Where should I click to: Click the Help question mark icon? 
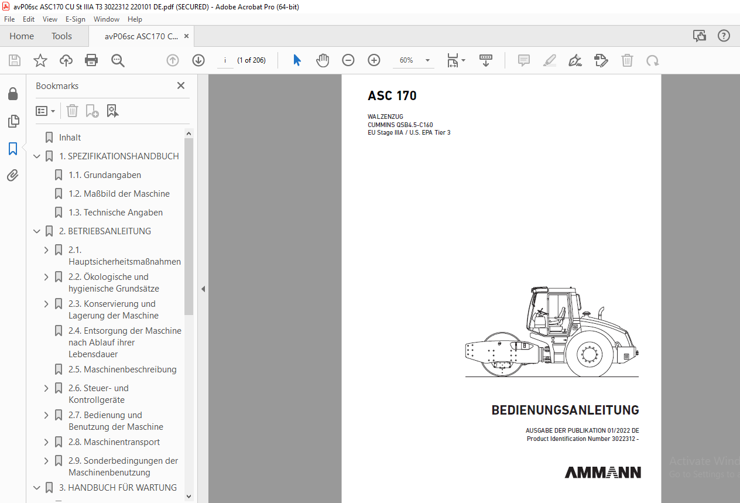[x=724, y=36]
